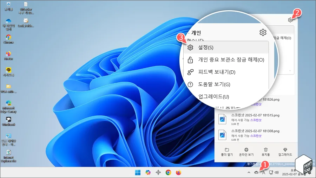Image resolution: width=316 pixels, height=178 pixels.
Task: Open the network icon in system tray
Action: [271, 173]
